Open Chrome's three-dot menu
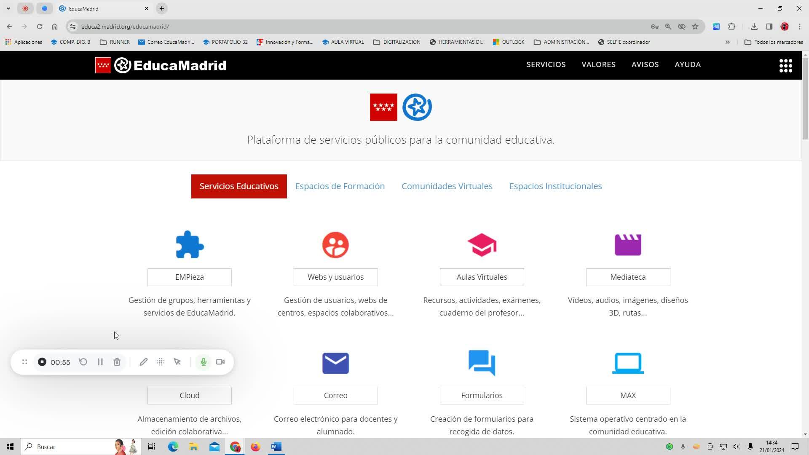The width and height of the screenshot is (809, 455). (799, 27)
